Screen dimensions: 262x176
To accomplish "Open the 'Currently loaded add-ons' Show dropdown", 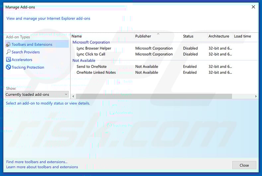I will point(37,94).
